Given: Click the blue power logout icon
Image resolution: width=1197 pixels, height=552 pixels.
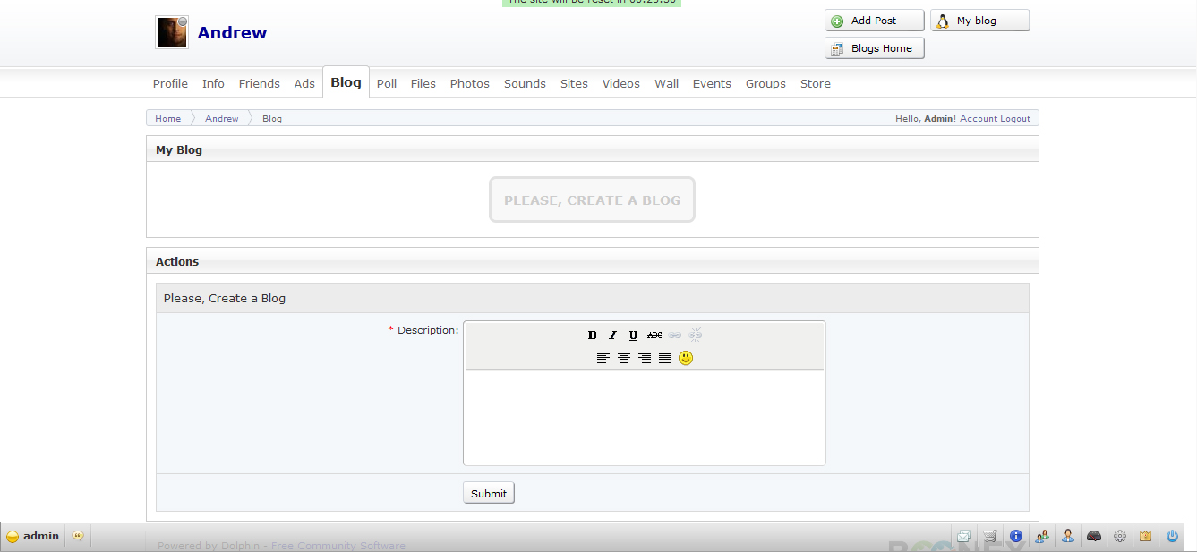Looking at the screenshot, I should click(x=1172, y=537).
